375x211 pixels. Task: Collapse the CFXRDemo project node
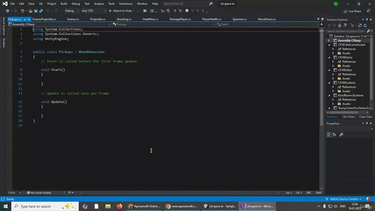click(329, 57)
